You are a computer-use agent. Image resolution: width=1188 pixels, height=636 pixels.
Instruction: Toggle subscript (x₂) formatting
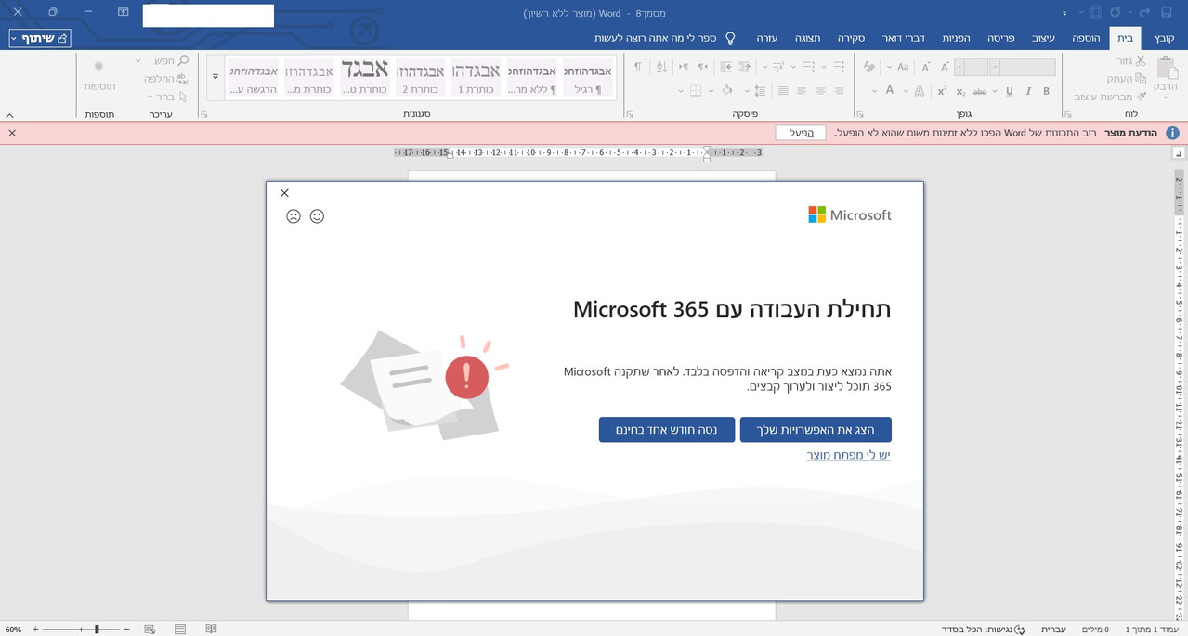pos(961,91)
